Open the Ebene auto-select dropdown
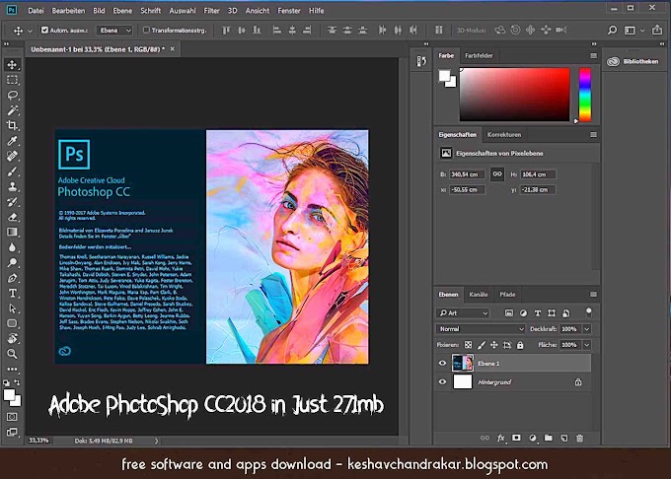This screenshot has height=479, width=671. [114, 31]
